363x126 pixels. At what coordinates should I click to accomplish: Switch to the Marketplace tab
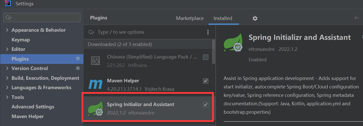190,18
